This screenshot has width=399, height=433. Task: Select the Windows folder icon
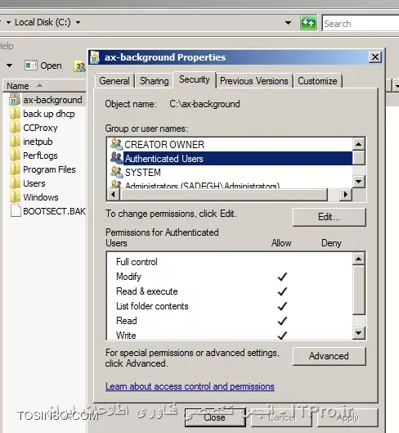tap(15, 197)
